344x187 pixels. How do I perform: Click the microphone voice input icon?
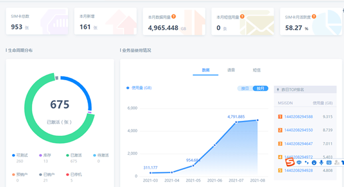[x=321, y=163]
